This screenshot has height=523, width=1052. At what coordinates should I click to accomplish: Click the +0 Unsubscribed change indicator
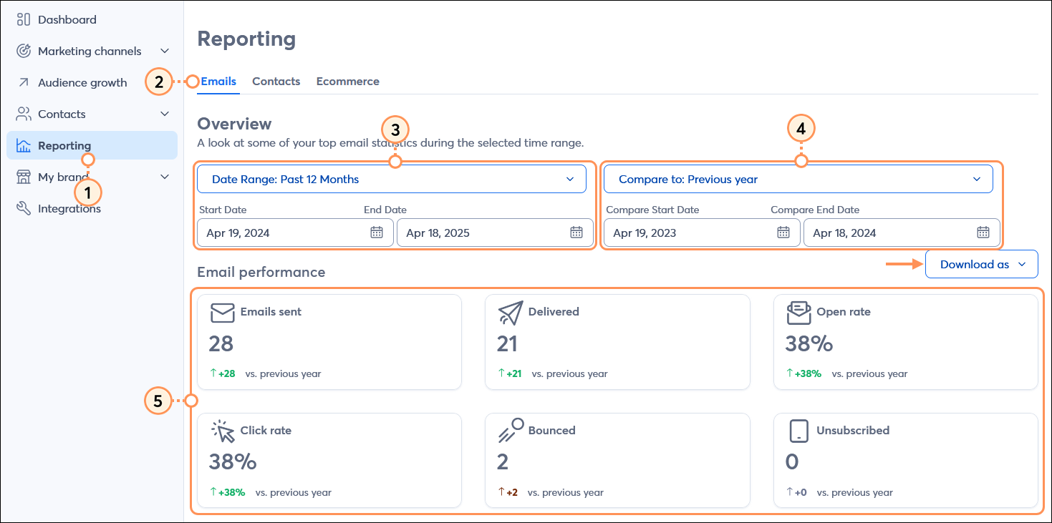pos(796,492)
